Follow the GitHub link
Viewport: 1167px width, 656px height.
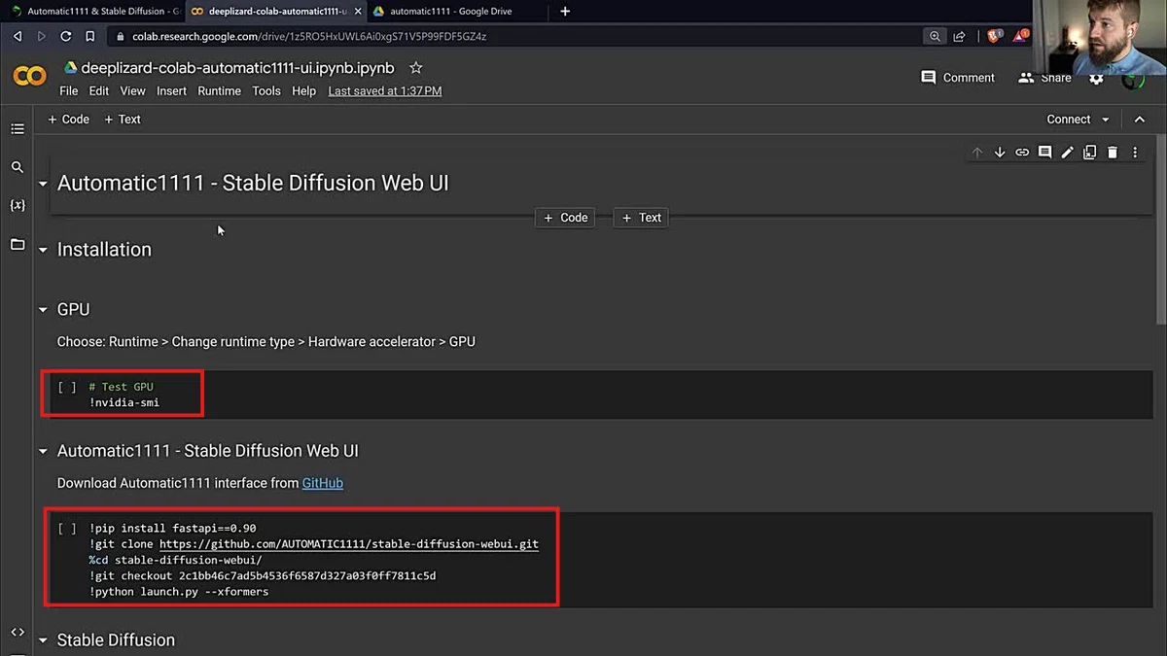pyautogui.click(x=323, y=483)
